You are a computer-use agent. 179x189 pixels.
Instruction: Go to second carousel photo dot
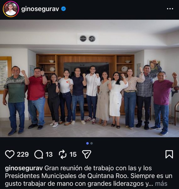tap(92, 143)
